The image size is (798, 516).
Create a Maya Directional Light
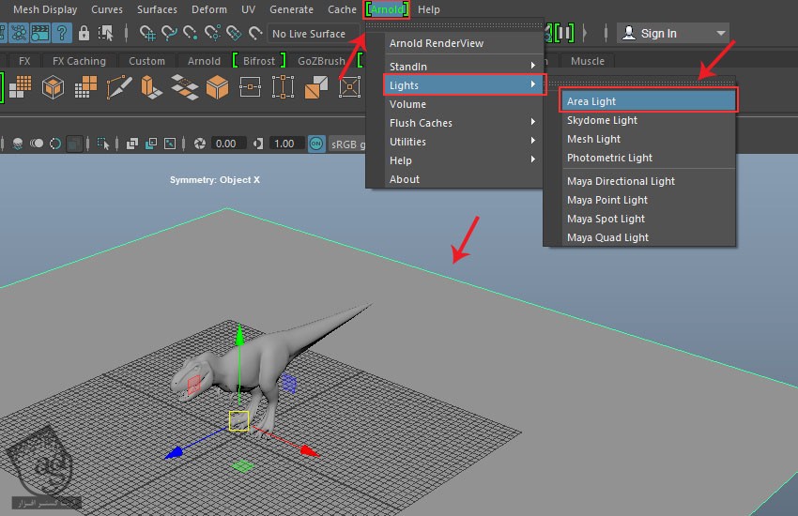tap(621, 181)
